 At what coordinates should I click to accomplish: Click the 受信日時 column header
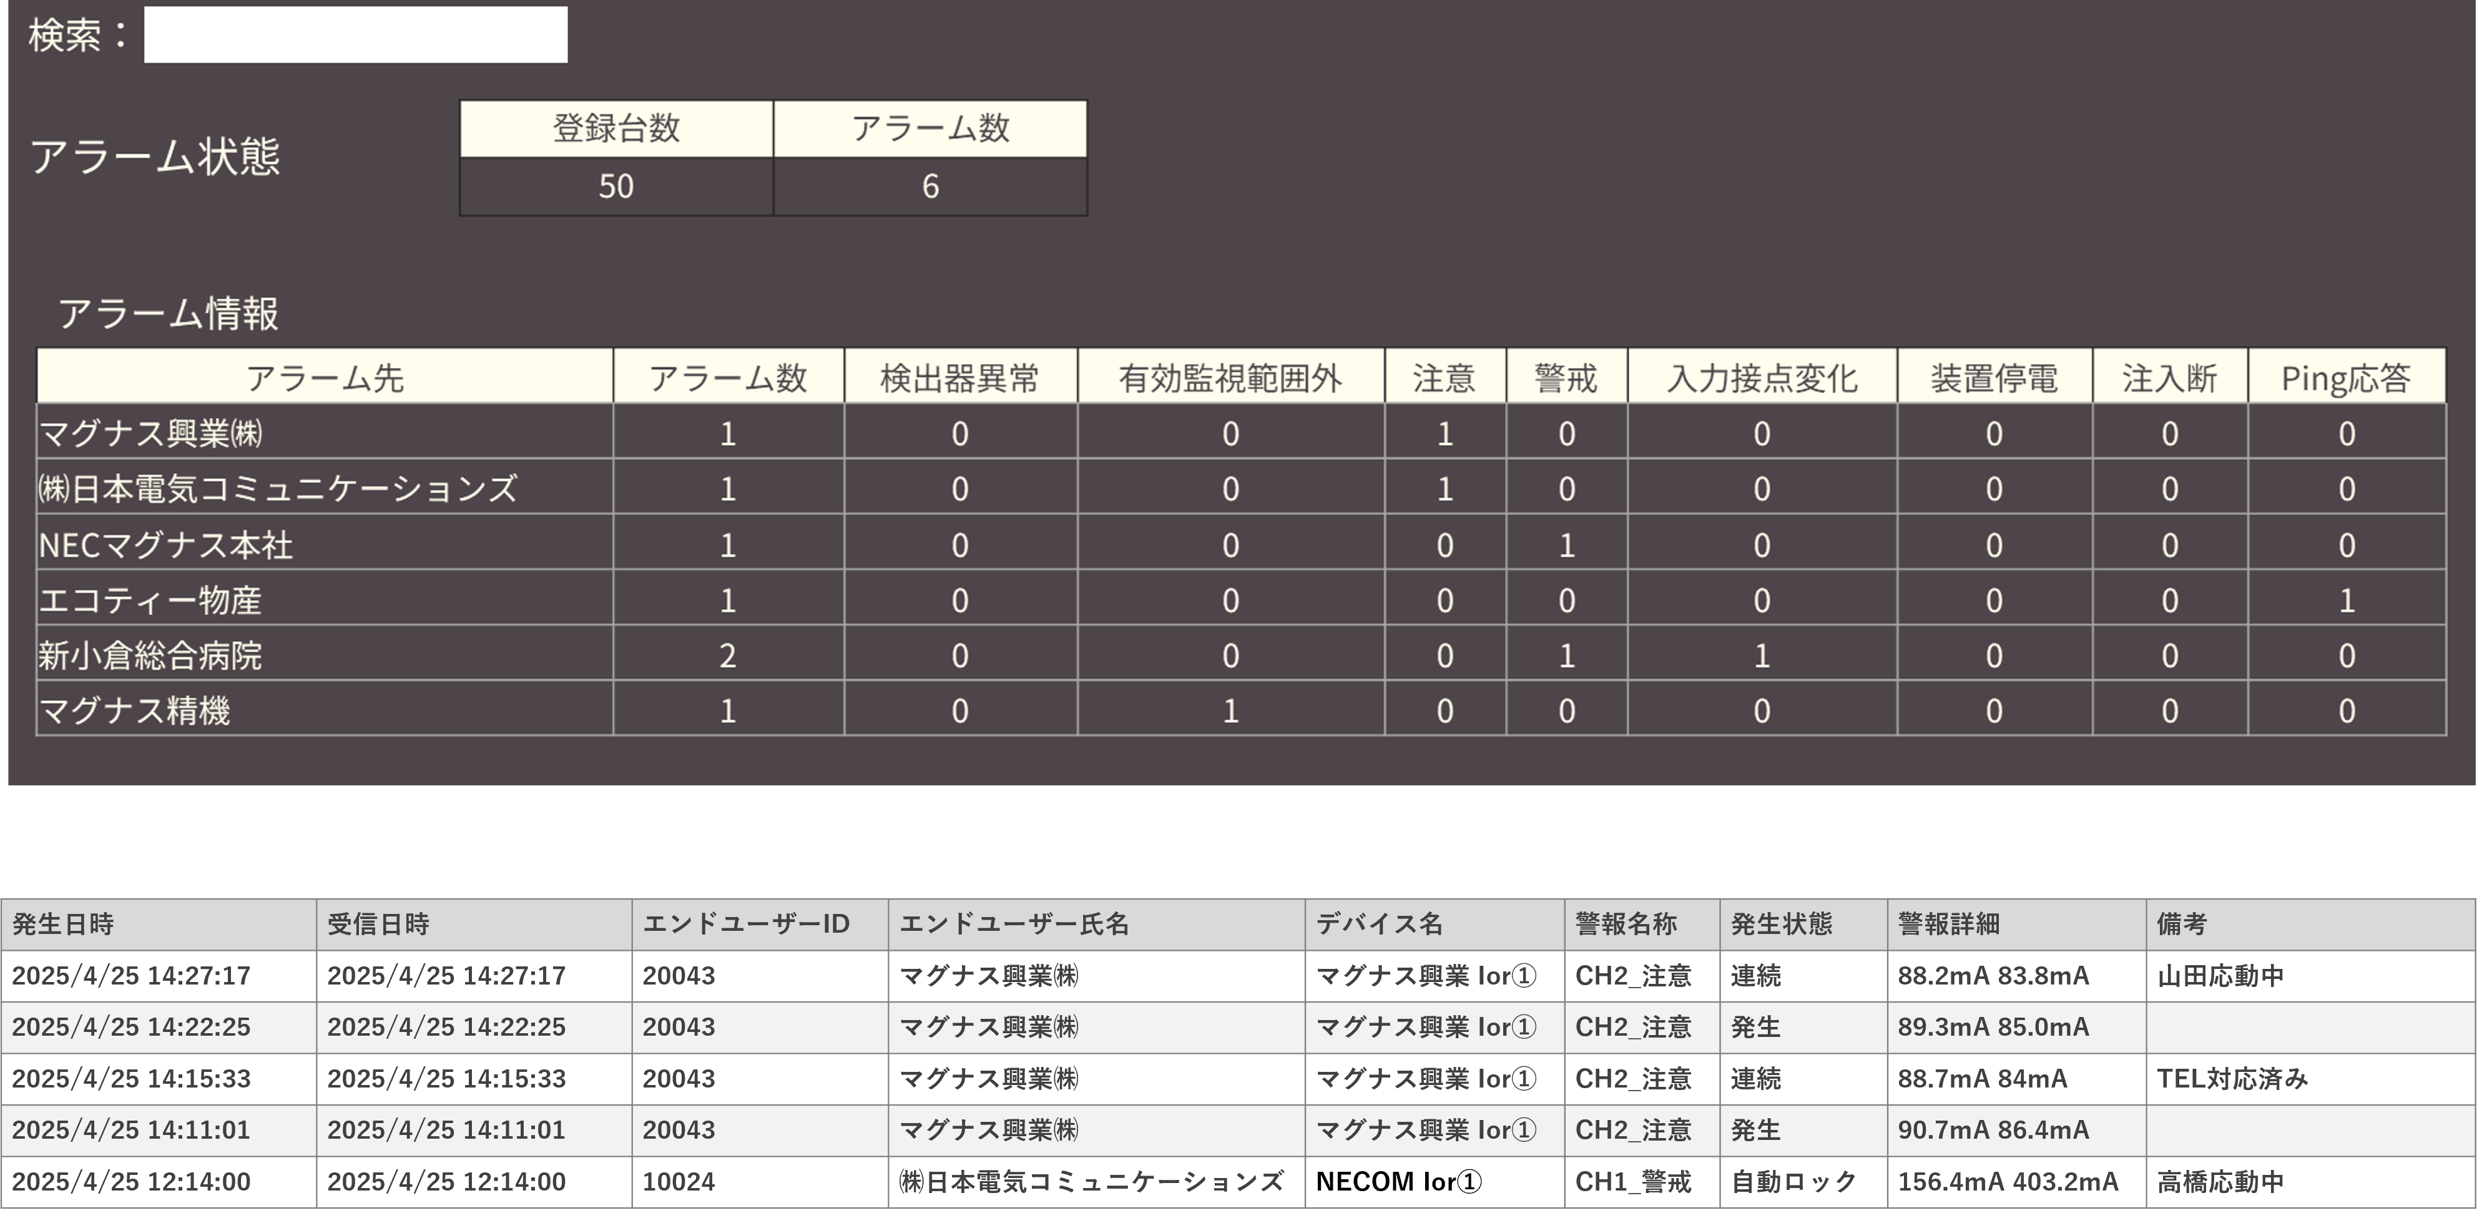point(474,925)
